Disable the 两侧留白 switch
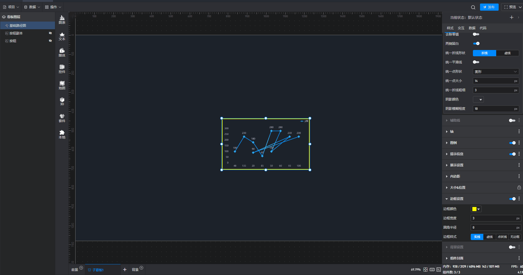Image resolution: width=523 pixels, height=275 pixels. [476, 43]
